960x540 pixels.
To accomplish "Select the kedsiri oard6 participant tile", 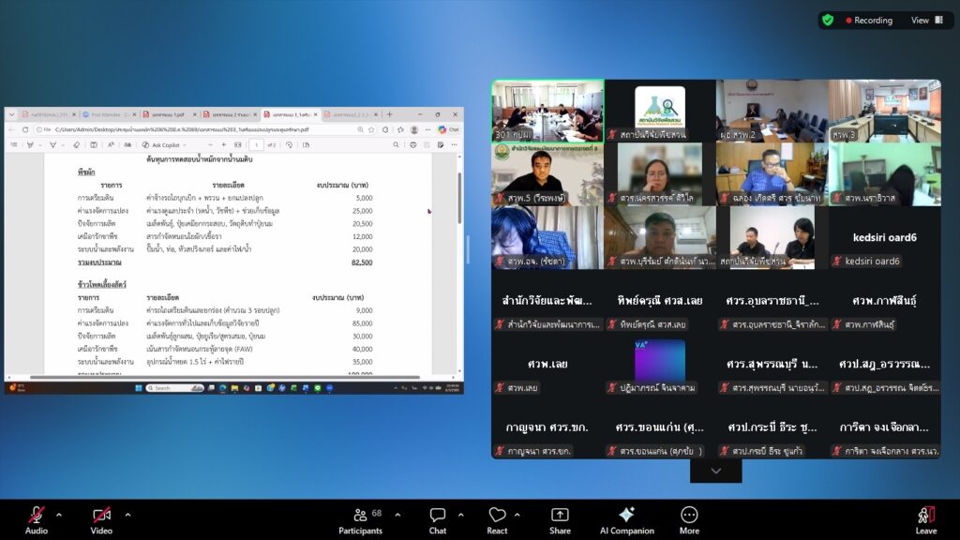I will [884, 238].
